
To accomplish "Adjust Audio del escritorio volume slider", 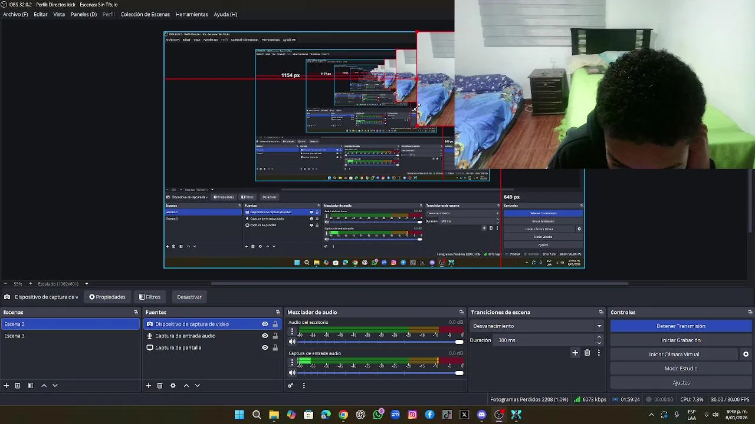I will point(380,342).
